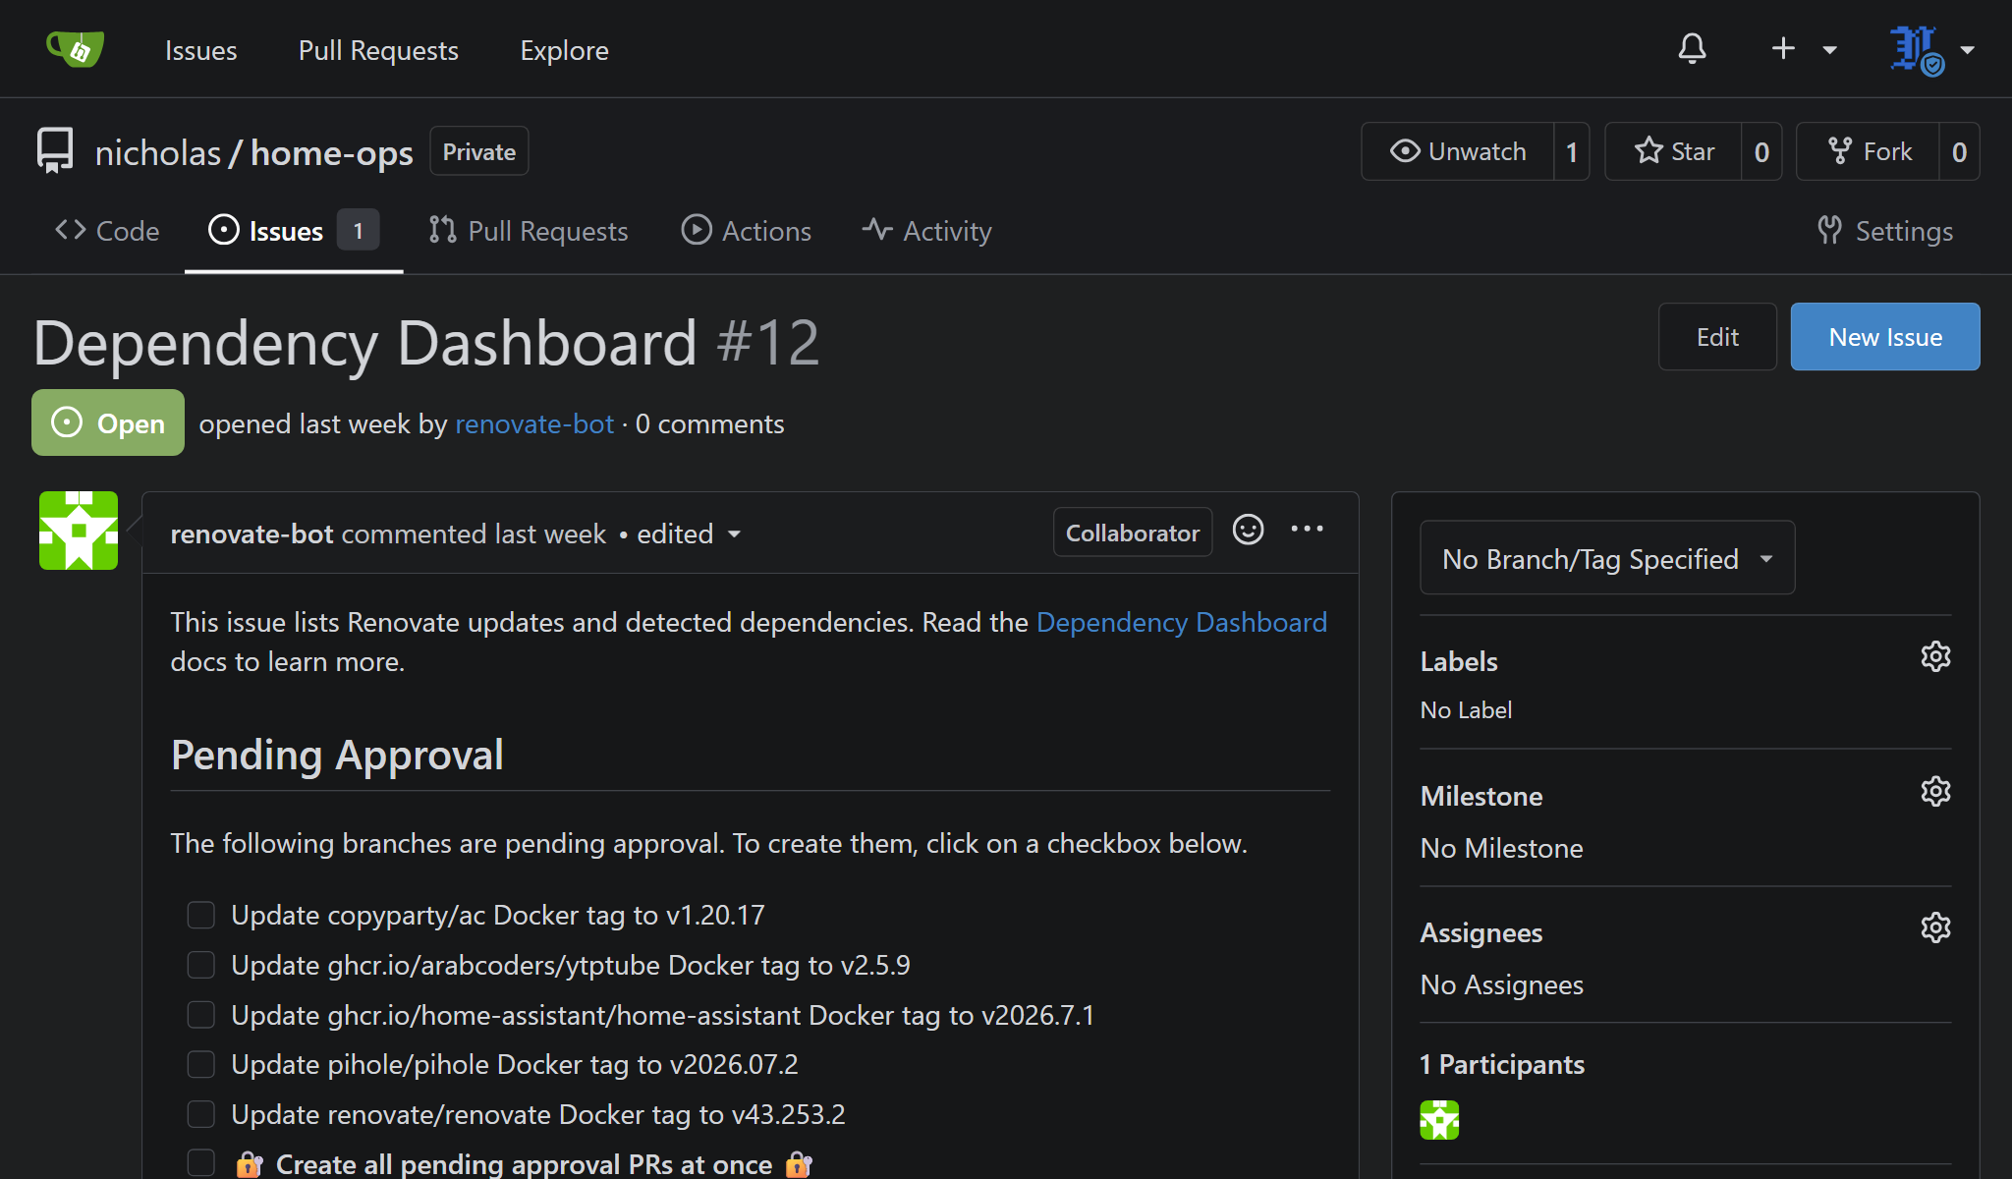Image resolution: width=2012 pixels, height=1179 pixels.
Task: Fork the repository
Action: click(x=1869, y=151)
